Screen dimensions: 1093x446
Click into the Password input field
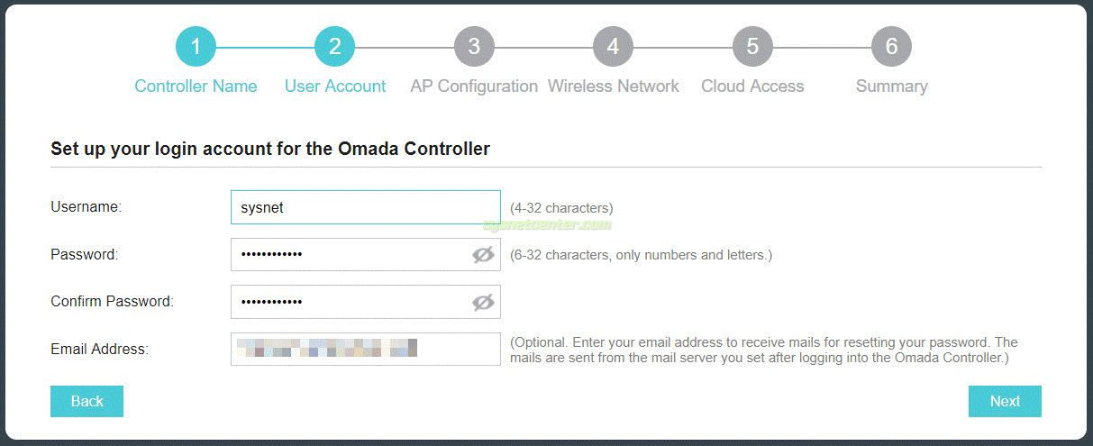[366, 255]
